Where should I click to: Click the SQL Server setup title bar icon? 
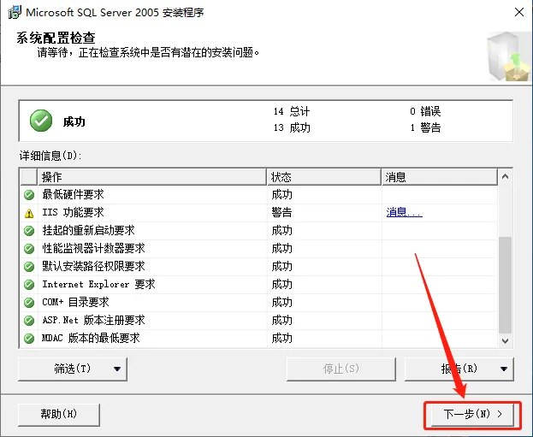[15, 13]
